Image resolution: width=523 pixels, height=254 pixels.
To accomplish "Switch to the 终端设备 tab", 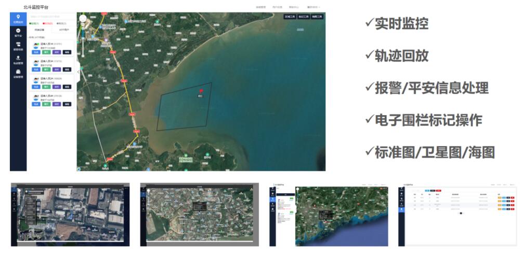I will pos(40,30).
